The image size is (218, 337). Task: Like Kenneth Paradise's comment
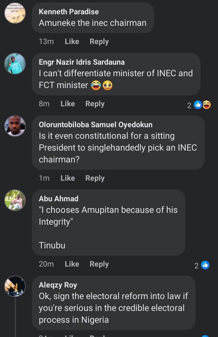72,42
